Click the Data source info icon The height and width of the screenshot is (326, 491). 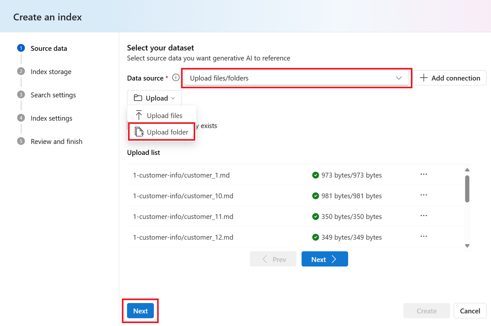(176, 78)
